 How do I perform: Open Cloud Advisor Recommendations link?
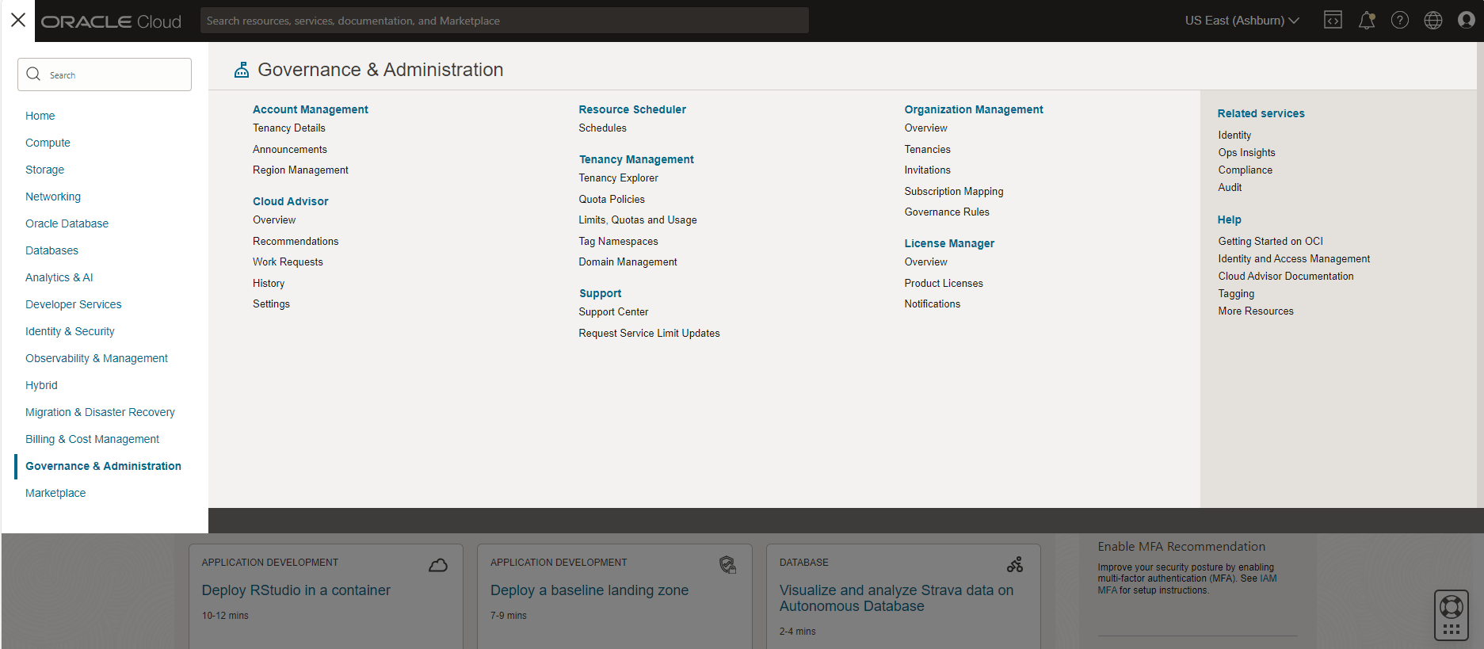[x=296, y=242]
